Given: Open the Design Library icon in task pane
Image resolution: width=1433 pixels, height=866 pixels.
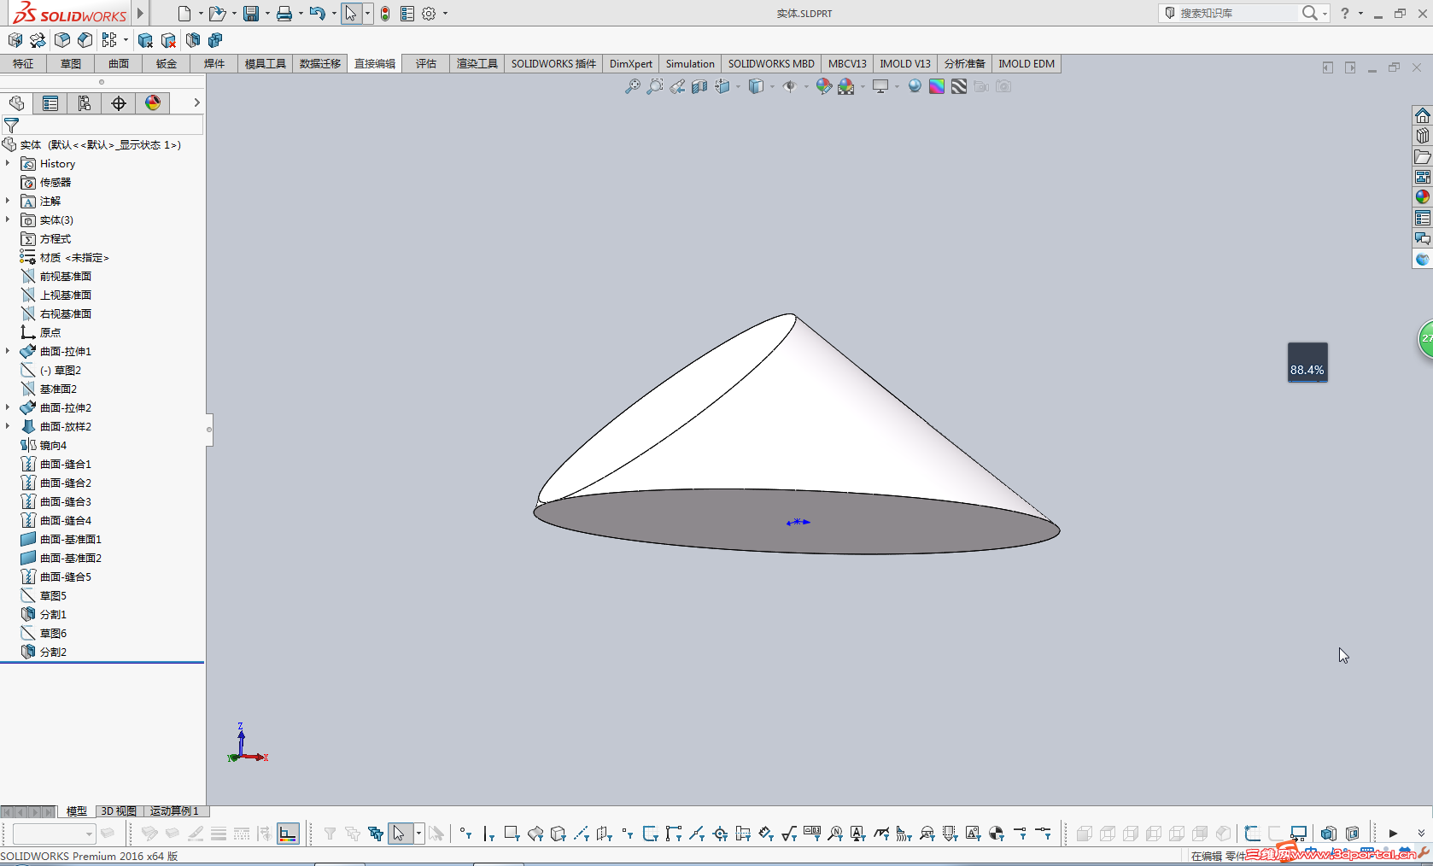Looking at the screenshot, I should pyautogui.click(x=1422, y=136).
